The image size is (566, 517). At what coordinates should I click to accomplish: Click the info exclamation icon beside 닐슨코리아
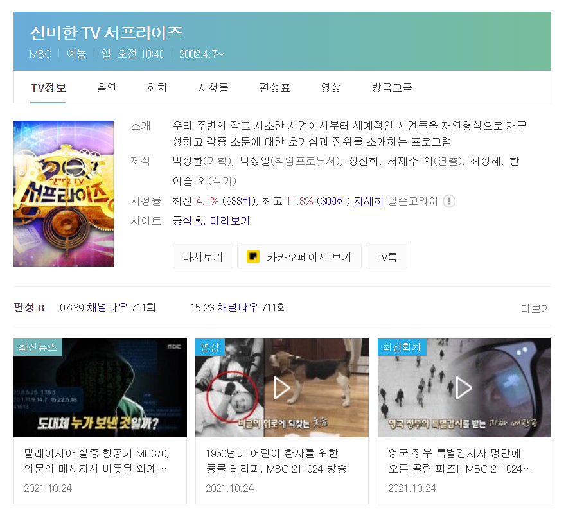(448, 201)
